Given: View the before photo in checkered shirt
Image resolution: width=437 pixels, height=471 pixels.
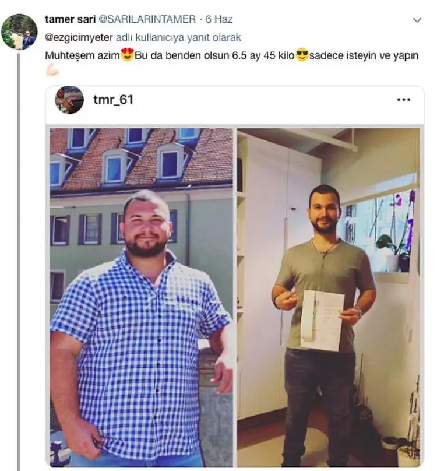Looking at the screenshot, I should (x=141, y=297).
